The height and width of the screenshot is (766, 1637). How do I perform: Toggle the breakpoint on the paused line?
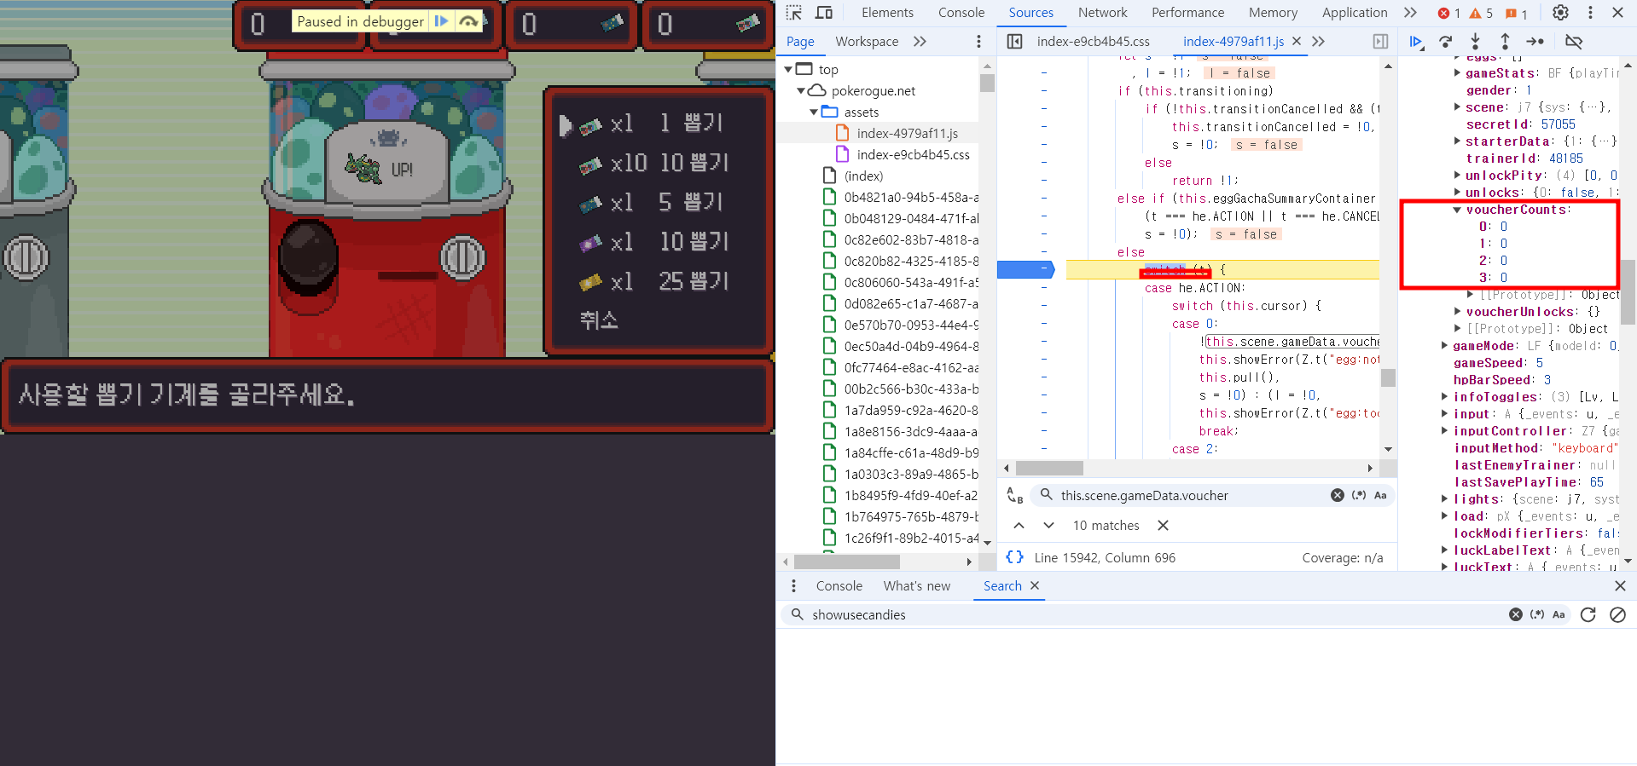(x=1025, y=269)
